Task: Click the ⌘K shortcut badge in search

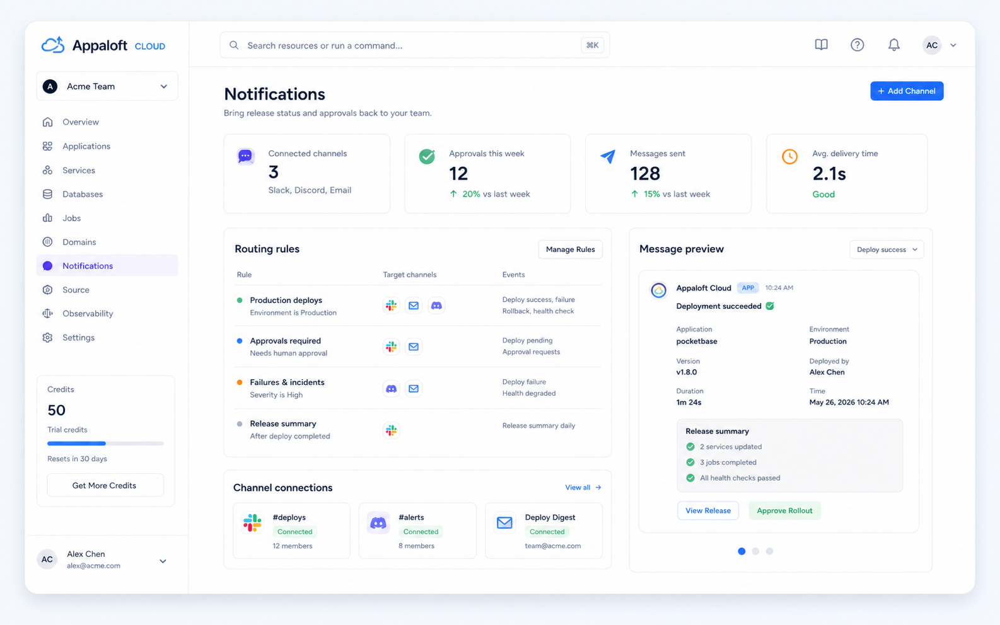Action: 592,45
